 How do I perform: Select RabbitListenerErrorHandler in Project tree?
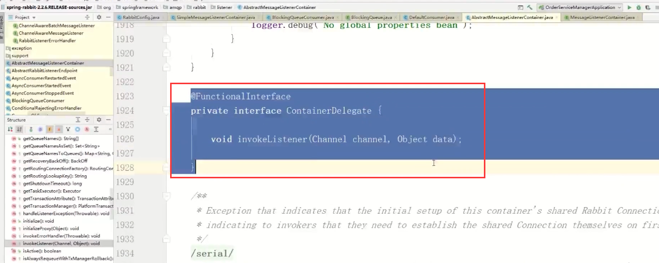[x=46, y=40]
